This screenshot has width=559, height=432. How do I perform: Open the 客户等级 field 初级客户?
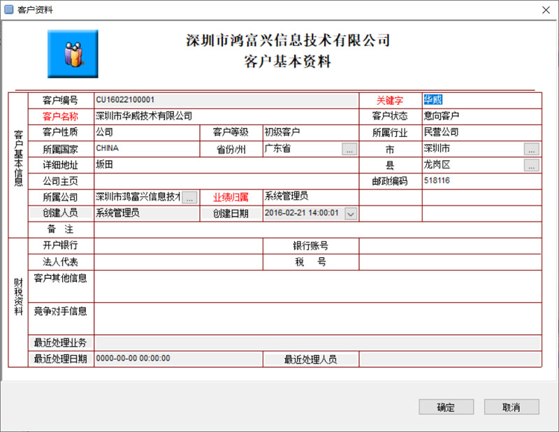pyautogui.click(x=311, y=132)
